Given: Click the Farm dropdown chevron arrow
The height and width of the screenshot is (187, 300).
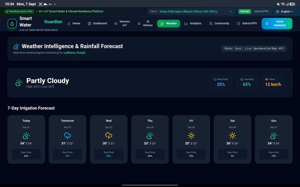Looking at the screenshot, I should pyautogui.click(x=230, y=12).
